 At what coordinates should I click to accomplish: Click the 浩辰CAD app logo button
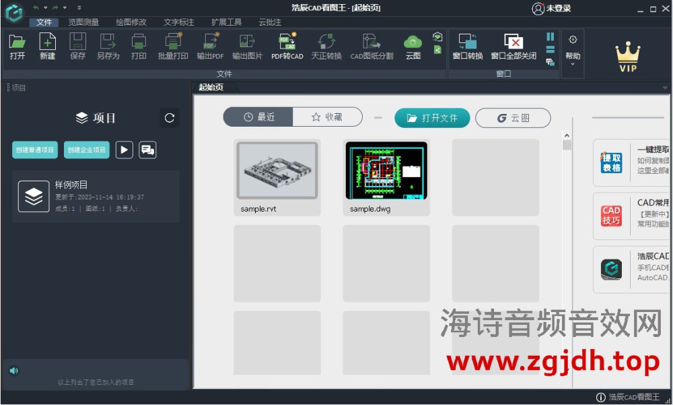(15, 13)
